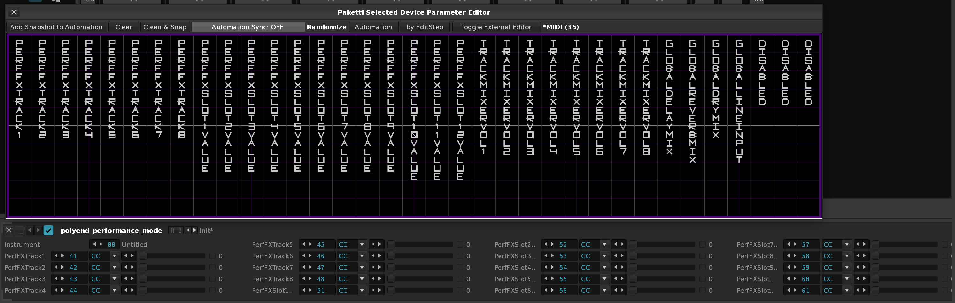Image resolution: width=955 pixels, height=303 pixels.
Task: Click Add Snapshot to Automation
Action: coord(56,27)
